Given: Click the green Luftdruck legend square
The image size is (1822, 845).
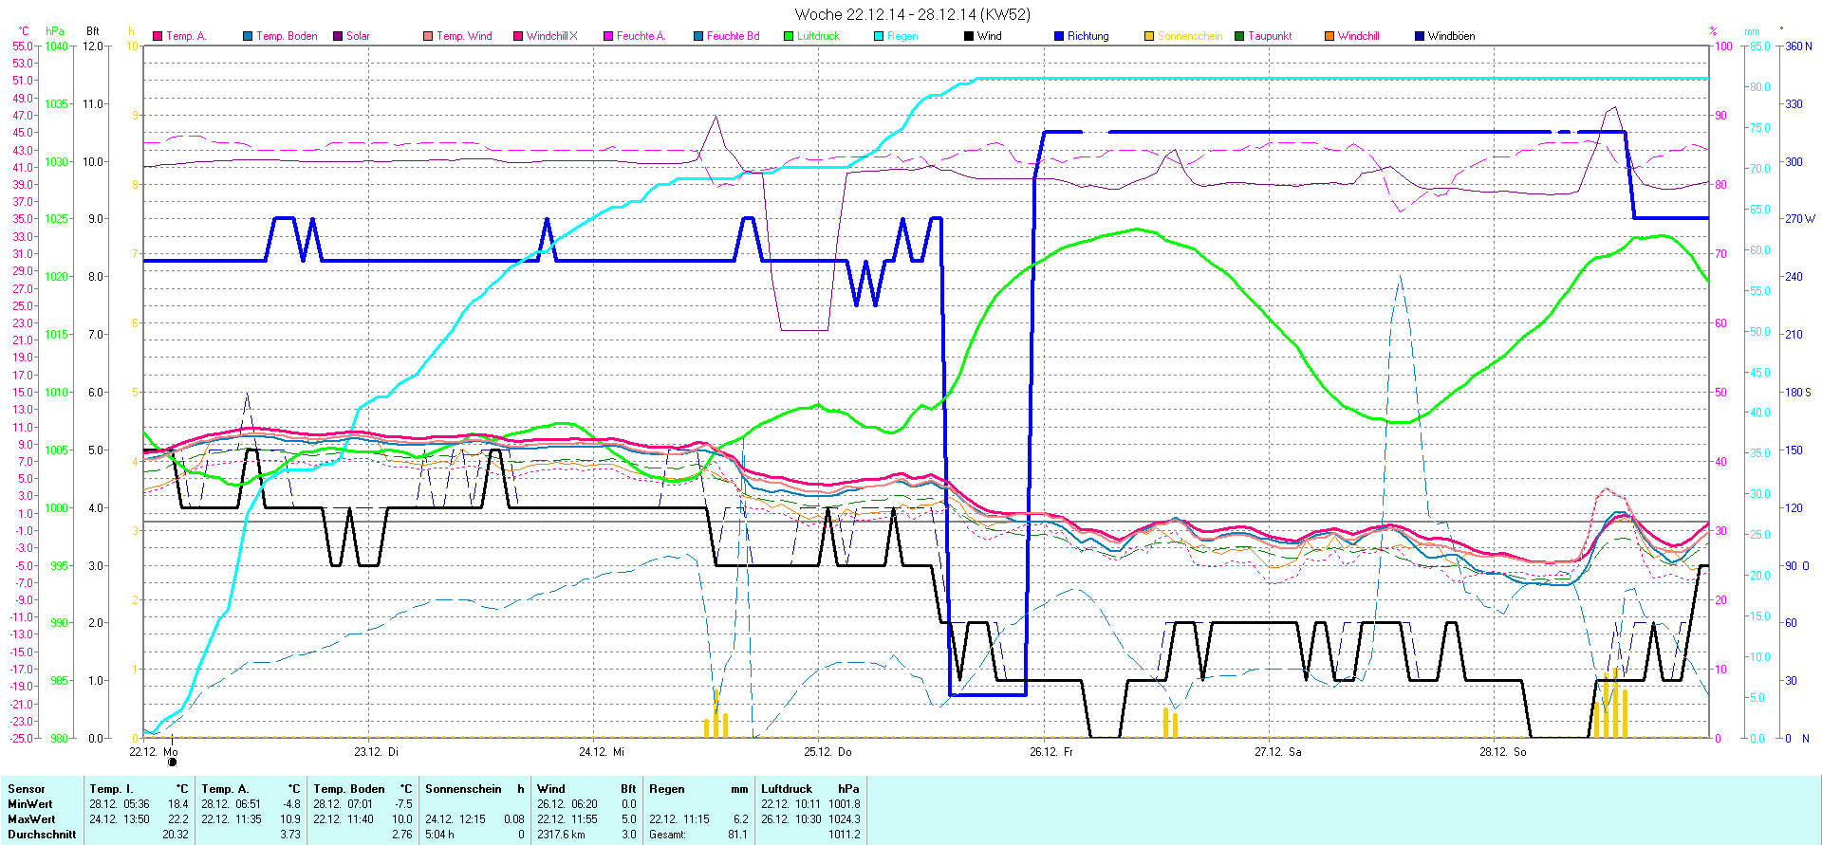Looking at the screenshot, I should pos(789,36).
